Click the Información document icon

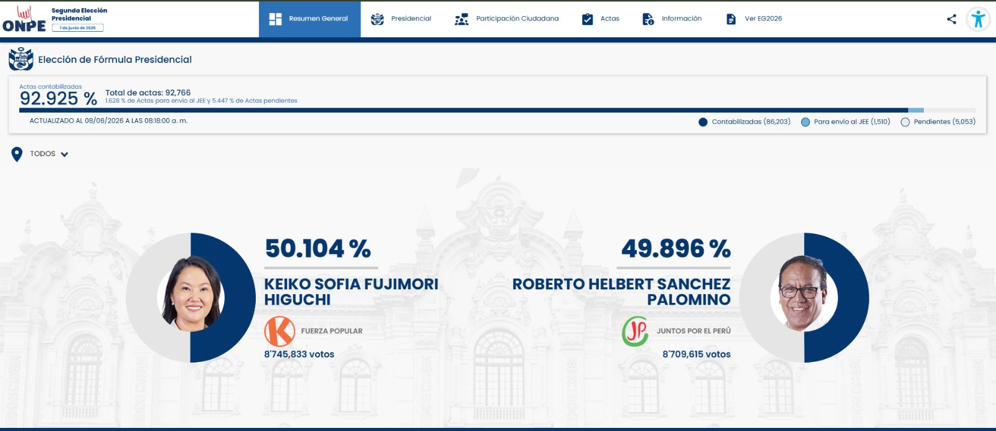click(x=648, y=19)
